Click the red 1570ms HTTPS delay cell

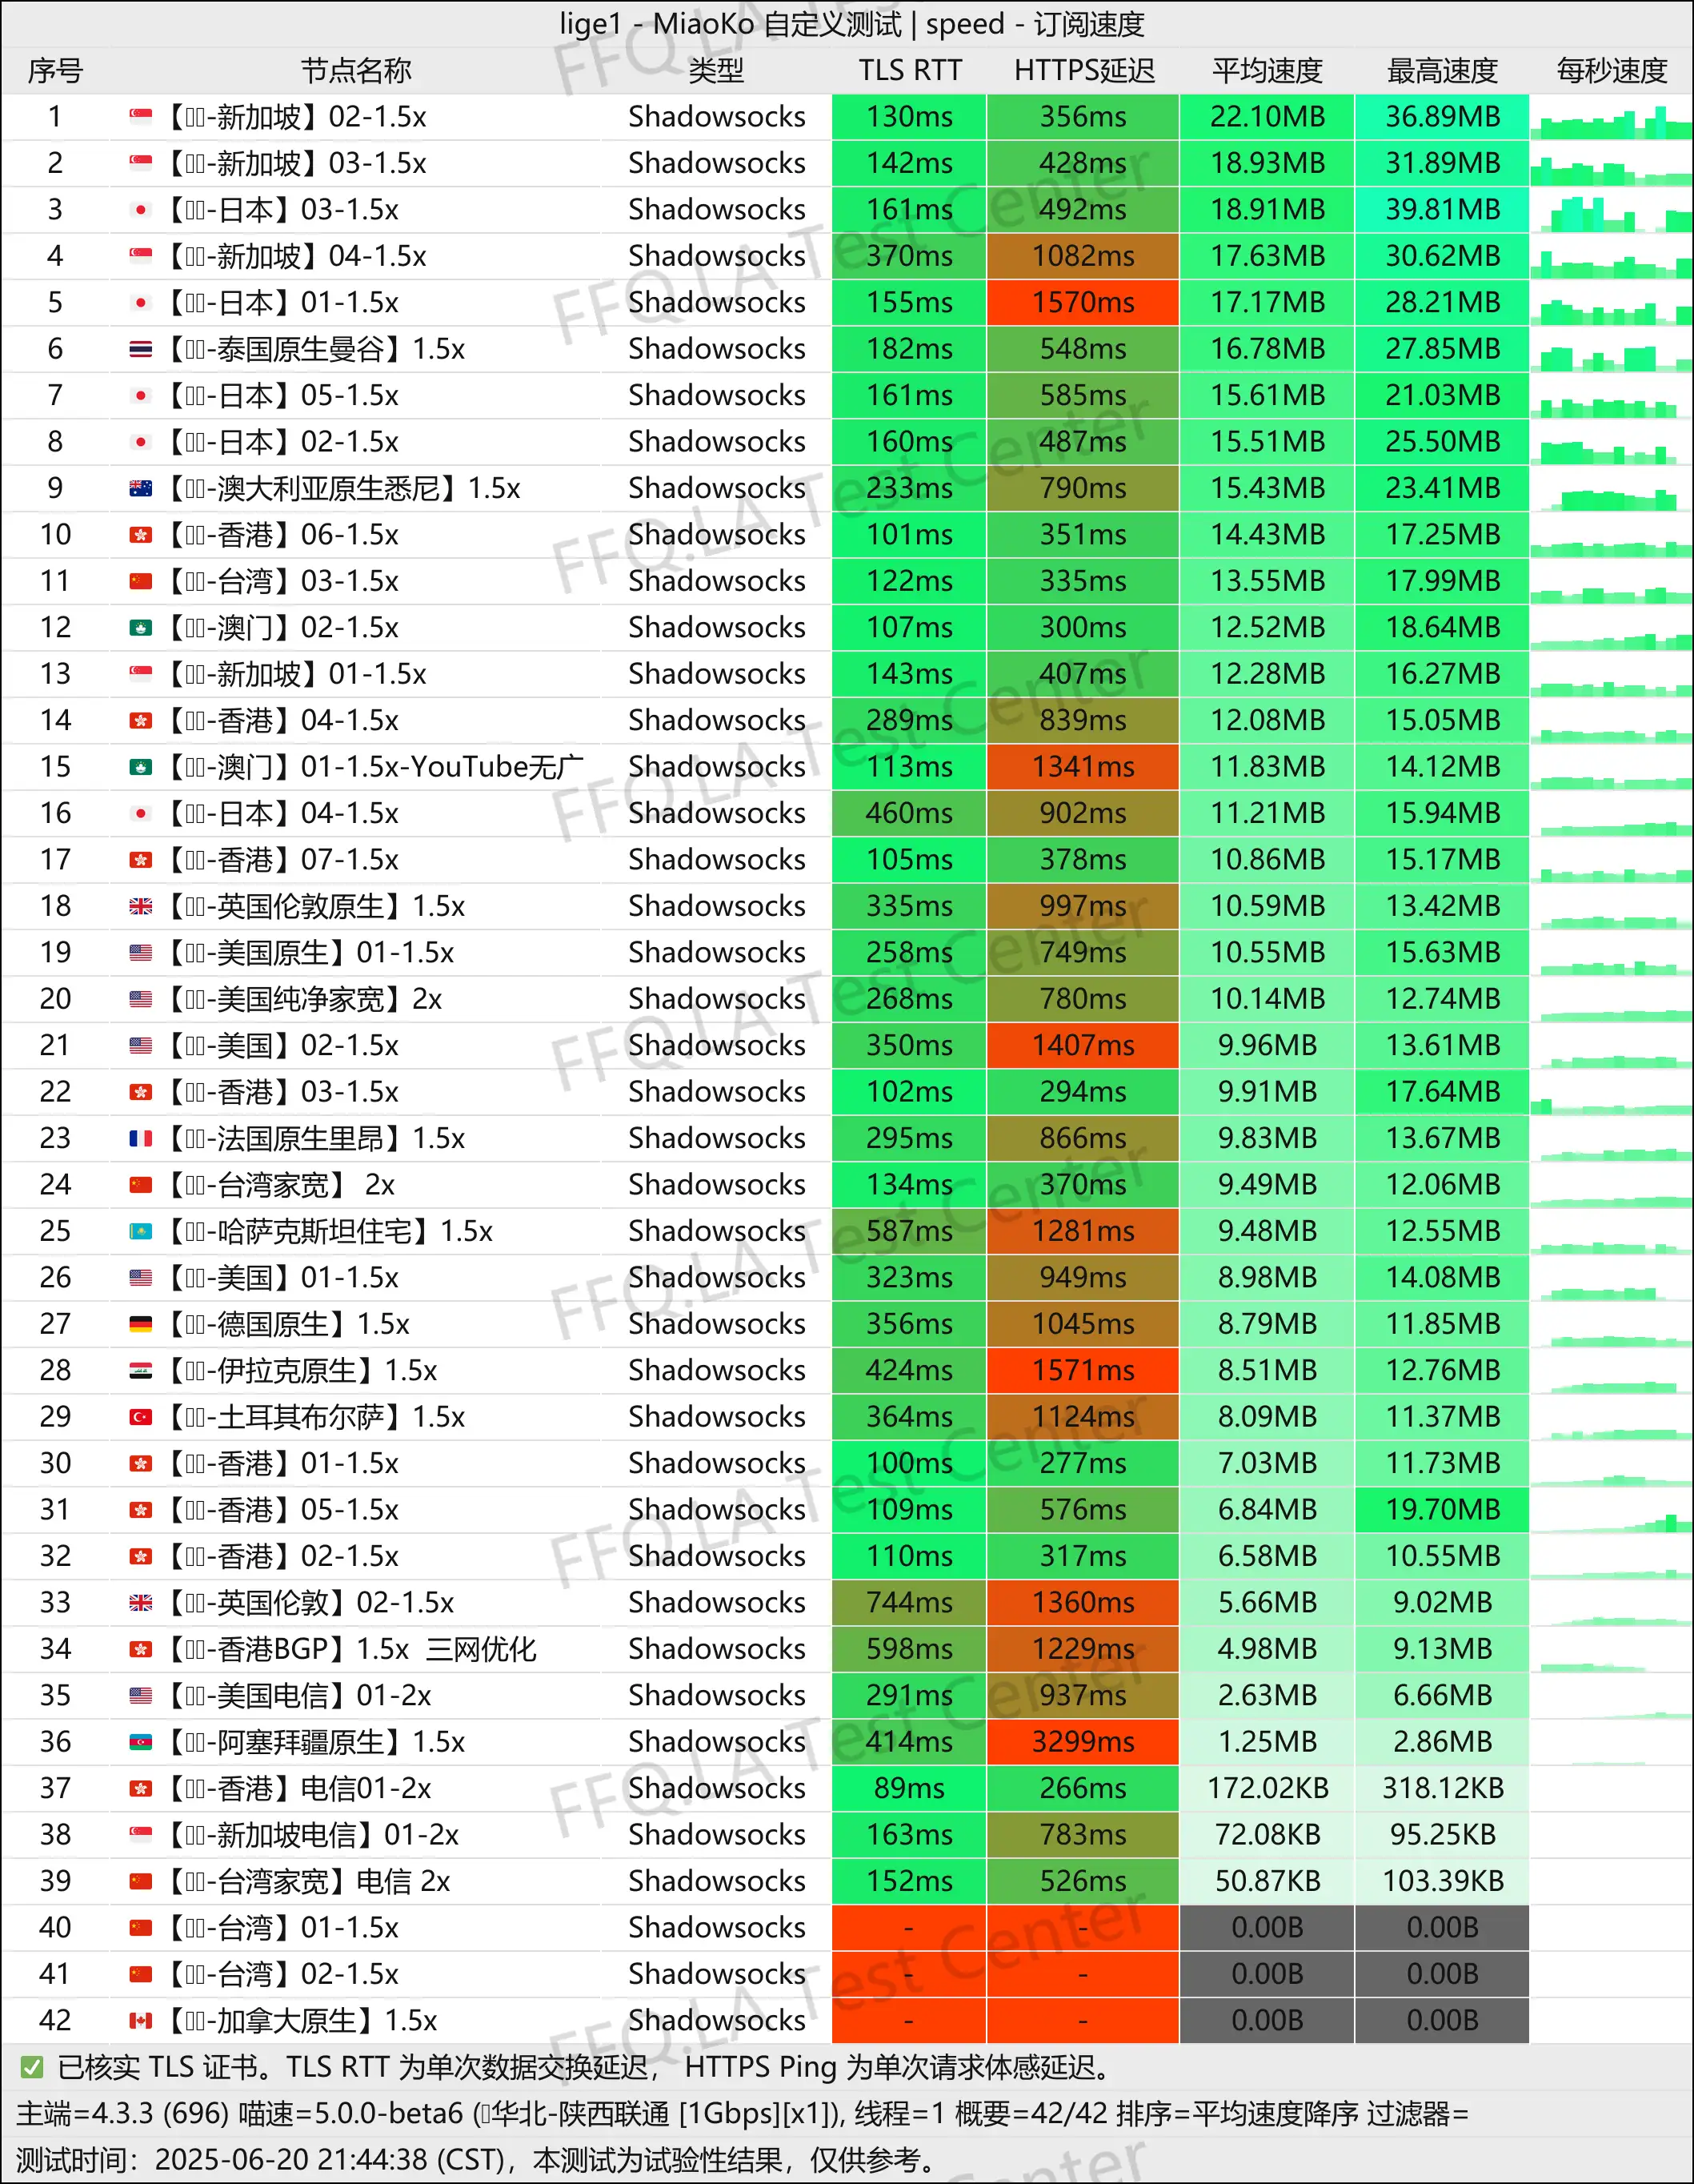pos(1083,303)
